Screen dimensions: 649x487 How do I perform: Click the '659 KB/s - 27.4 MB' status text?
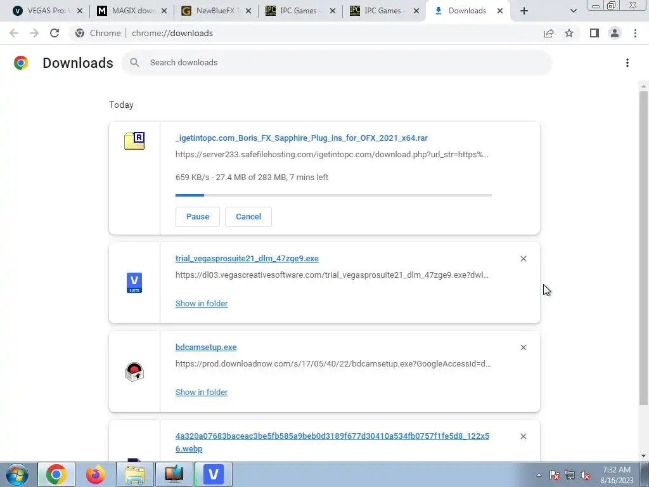tap(252, 178)
